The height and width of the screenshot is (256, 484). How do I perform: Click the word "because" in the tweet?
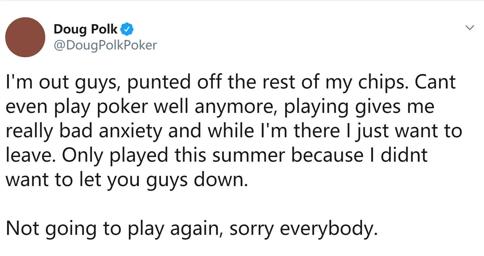tap(327, 156)
